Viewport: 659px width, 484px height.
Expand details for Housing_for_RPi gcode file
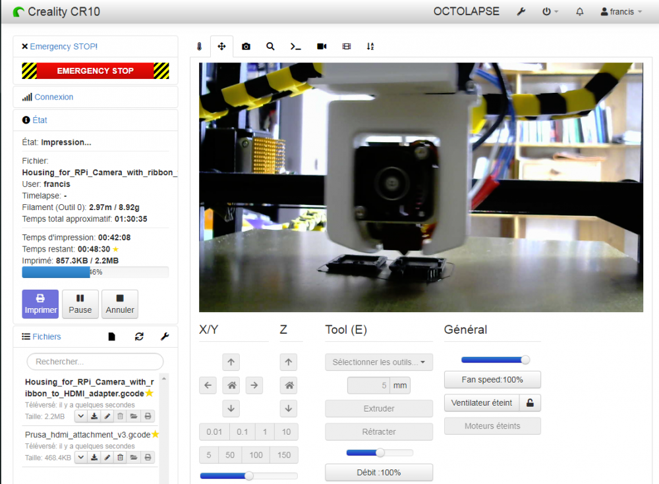tap(81, 416)
